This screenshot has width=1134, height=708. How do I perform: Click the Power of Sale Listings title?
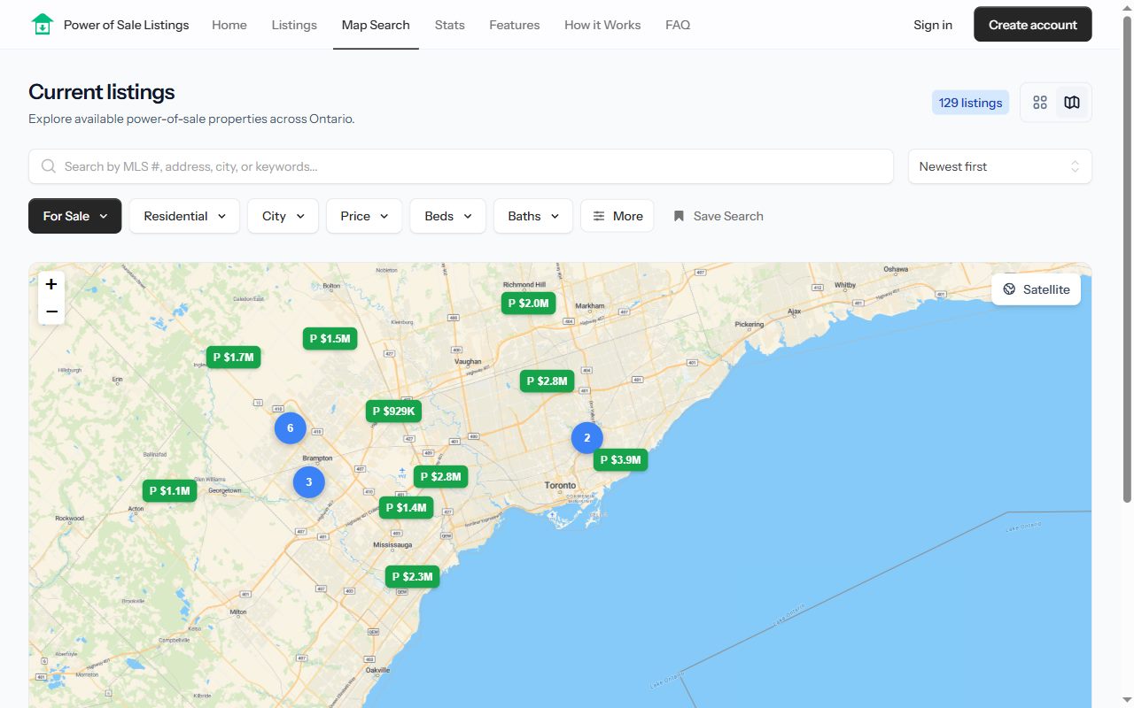126,25
